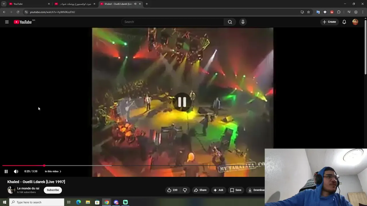Open the Windows Start menu
This screenshot has height=206, width=367.
point(4,202)
